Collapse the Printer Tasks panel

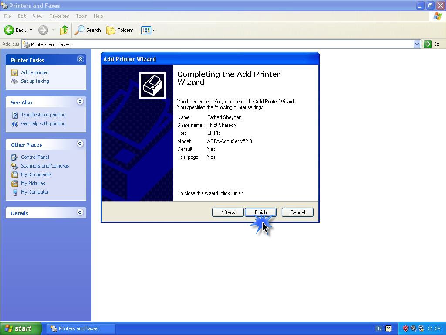[80, 59]
